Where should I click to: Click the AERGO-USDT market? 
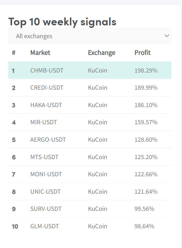(x=48, y=140)
